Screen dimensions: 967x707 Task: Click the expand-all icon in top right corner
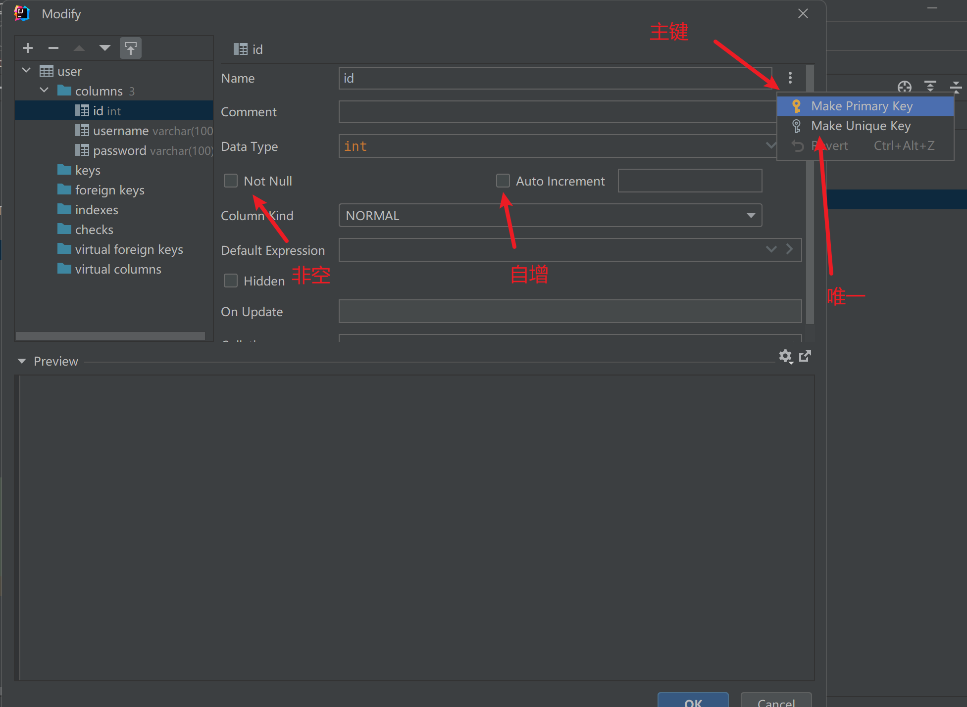coord(931,87)
